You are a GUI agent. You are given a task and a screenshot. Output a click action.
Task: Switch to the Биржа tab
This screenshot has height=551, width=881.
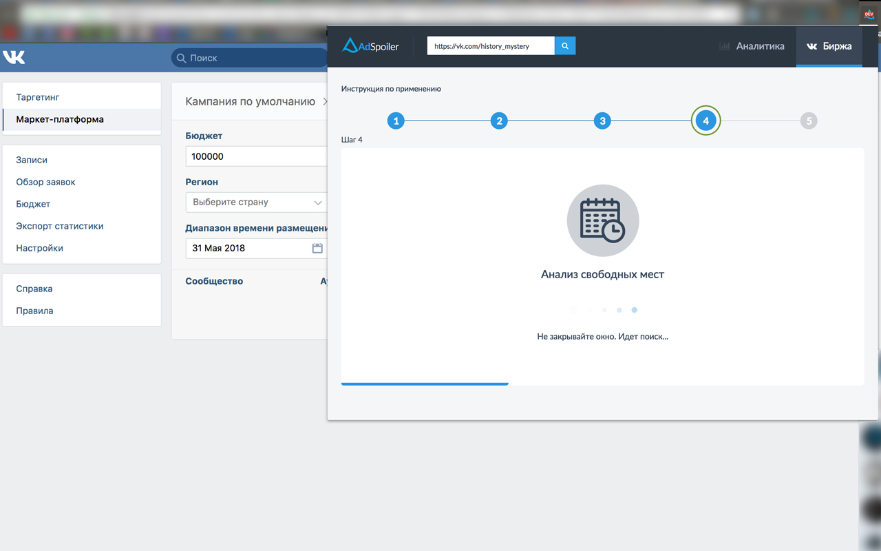[x=829, y=46]
